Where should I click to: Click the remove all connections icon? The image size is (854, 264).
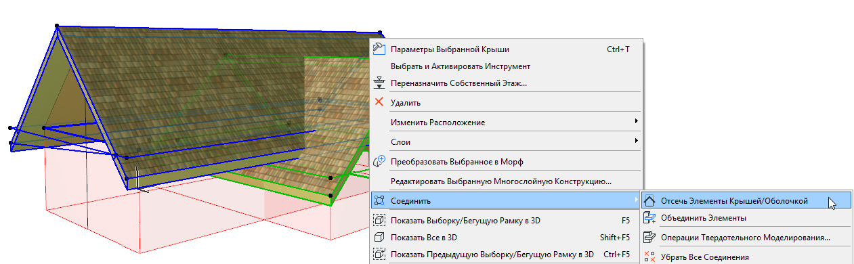pyautogui.click(x=649, y=257)
